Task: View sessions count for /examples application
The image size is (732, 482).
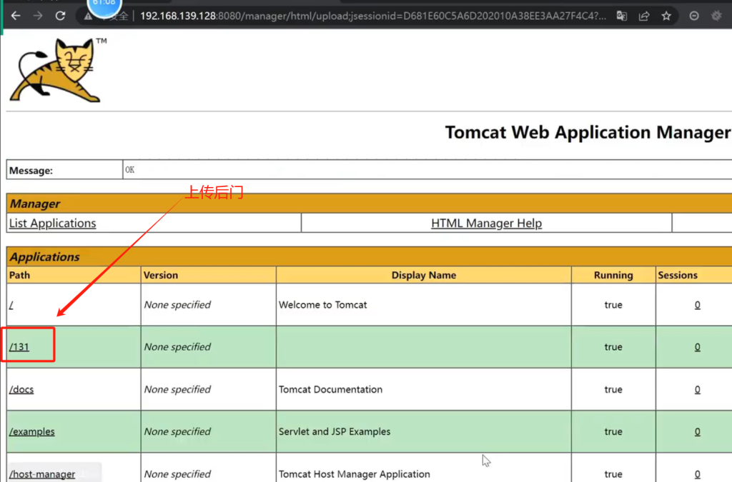Action: coord(697,431)
